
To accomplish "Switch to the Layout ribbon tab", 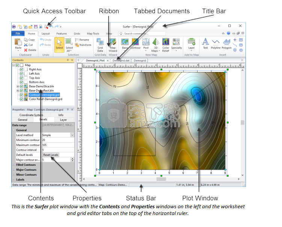I will (45, 34).
